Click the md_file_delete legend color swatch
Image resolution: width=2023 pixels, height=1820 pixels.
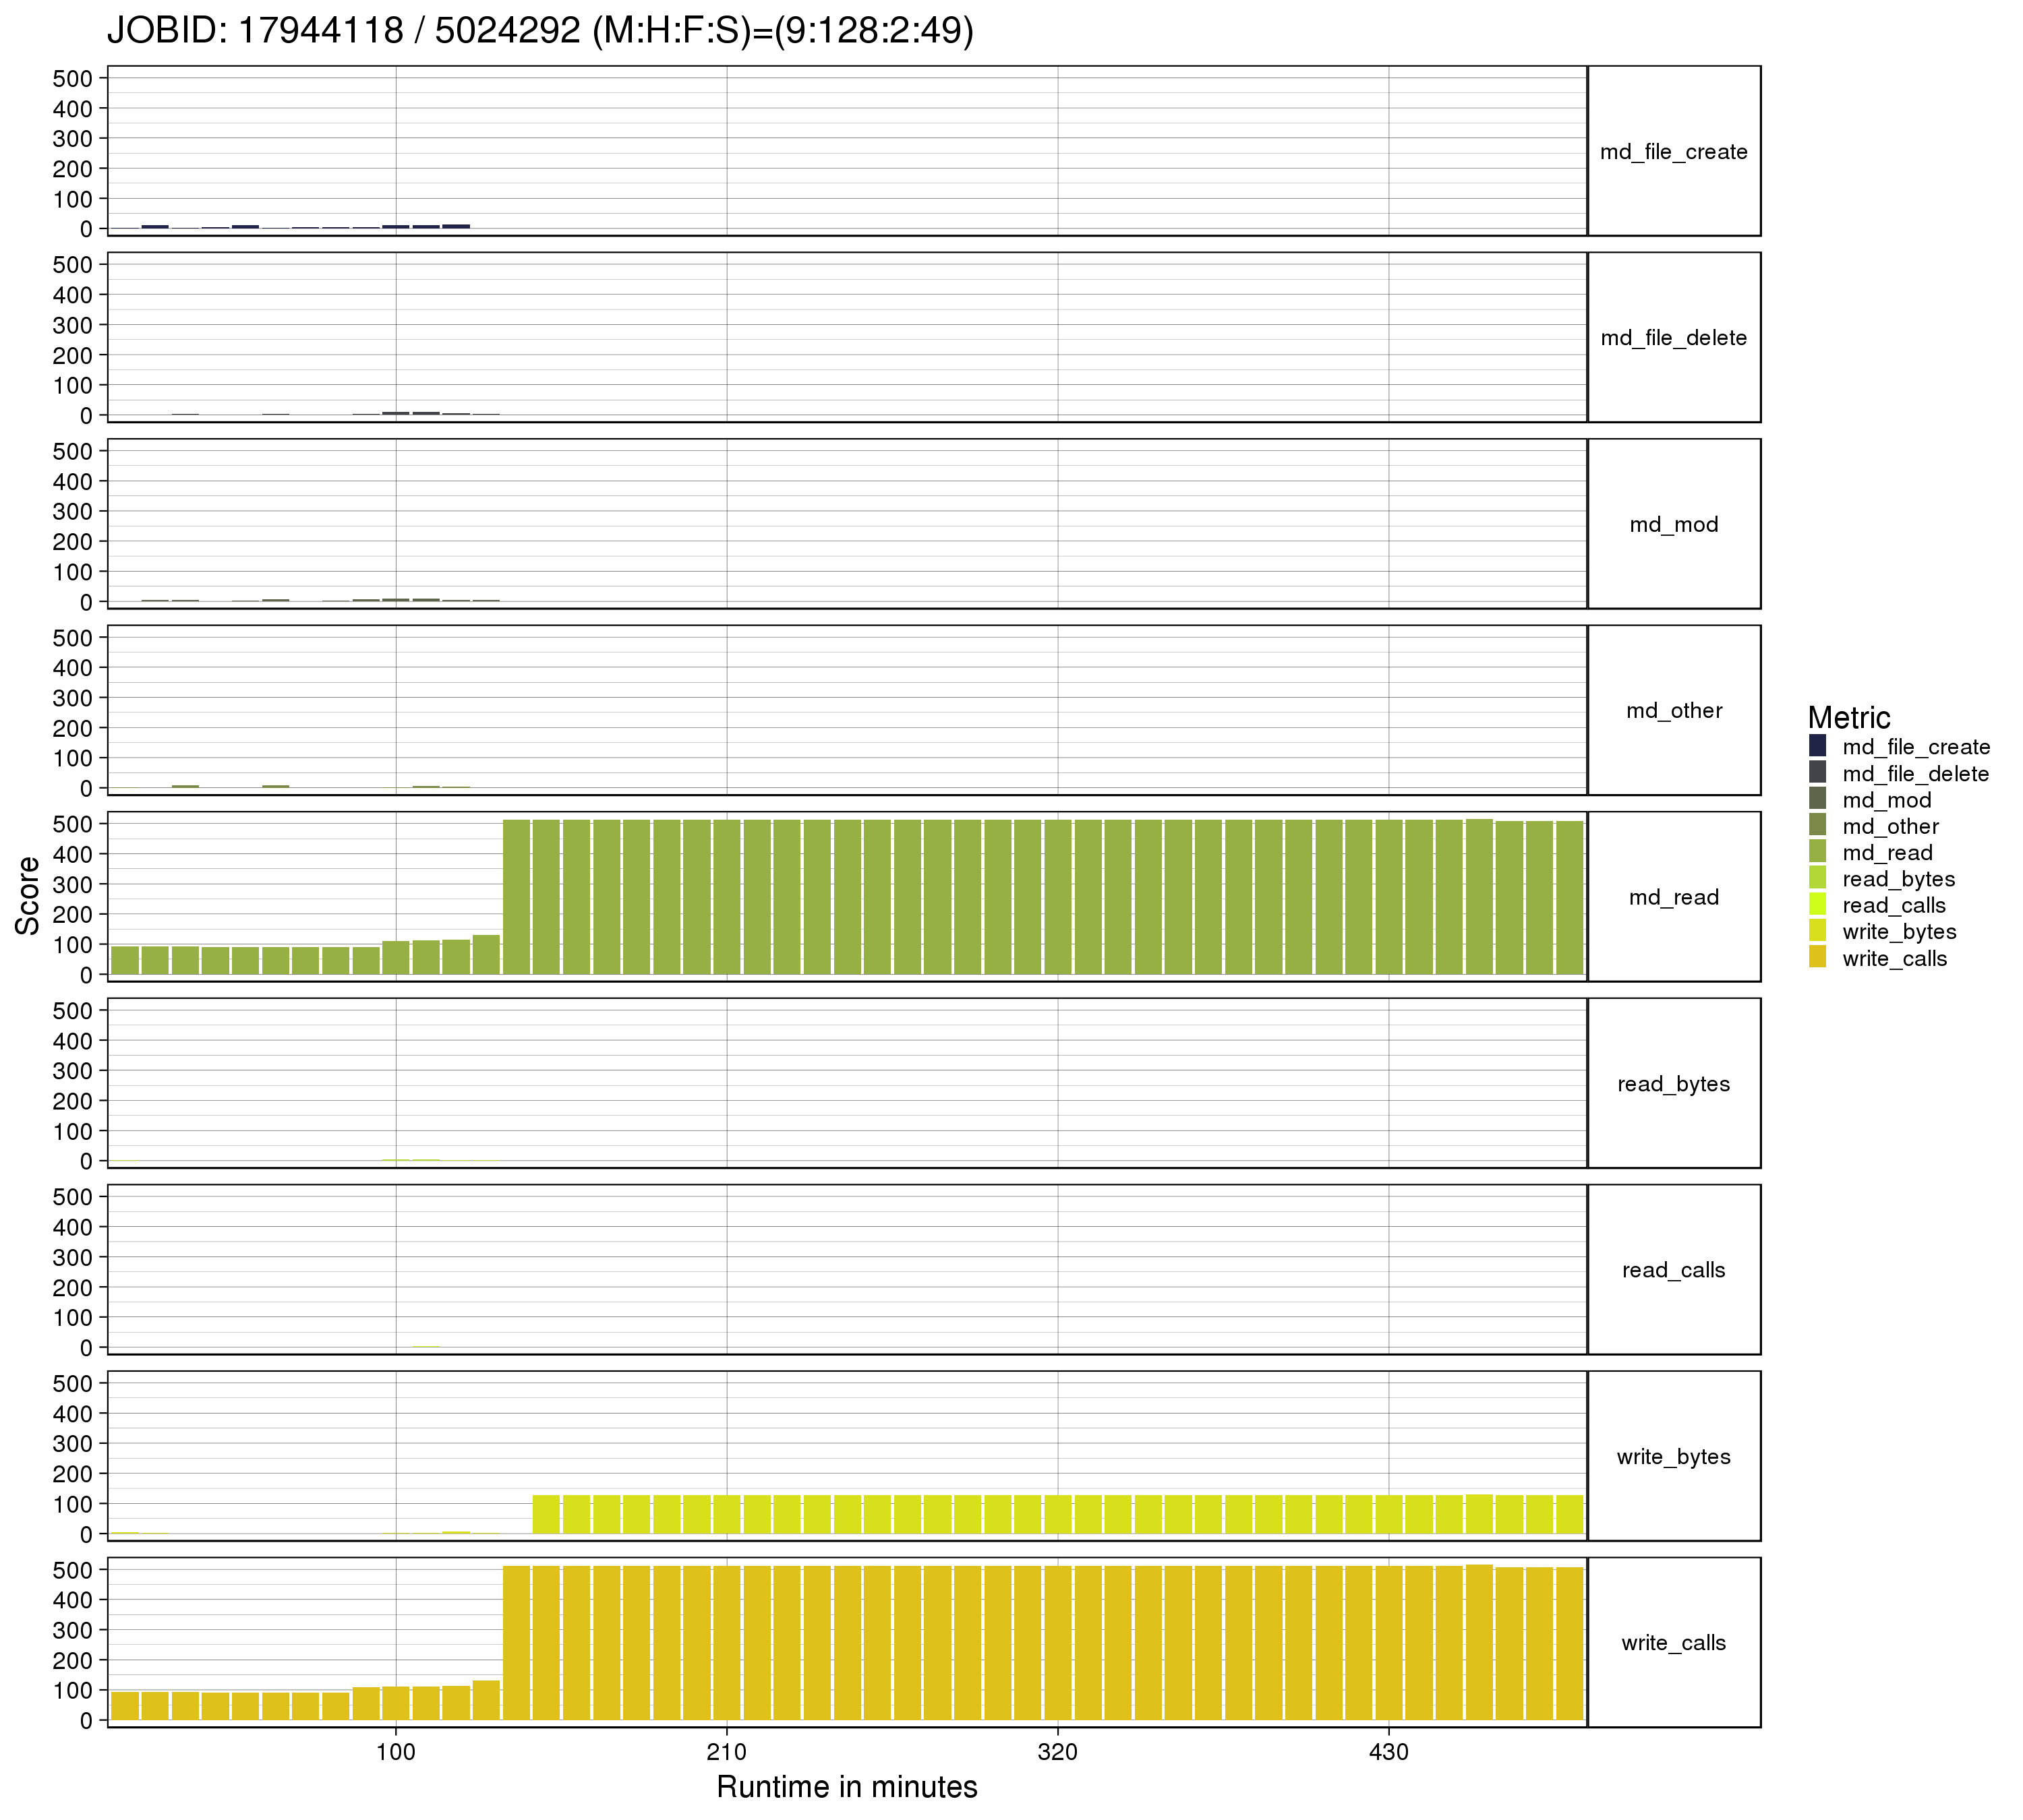tap(1818, 773)
